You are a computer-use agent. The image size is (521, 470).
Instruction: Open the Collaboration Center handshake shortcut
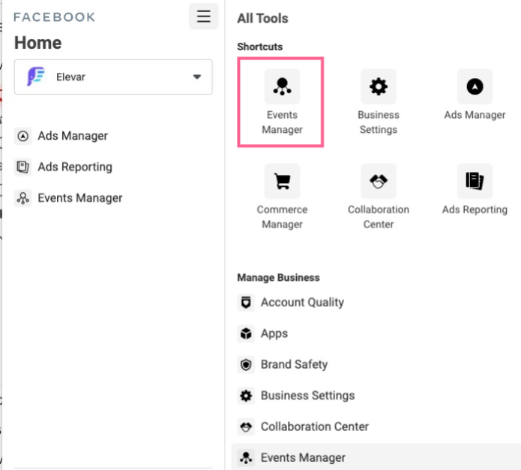[x=379, y=181]
